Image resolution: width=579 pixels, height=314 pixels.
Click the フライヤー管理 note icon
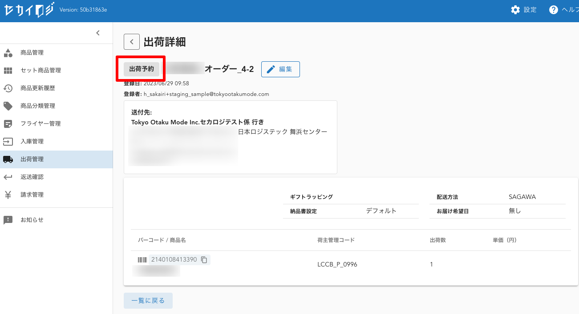point(8,124)
